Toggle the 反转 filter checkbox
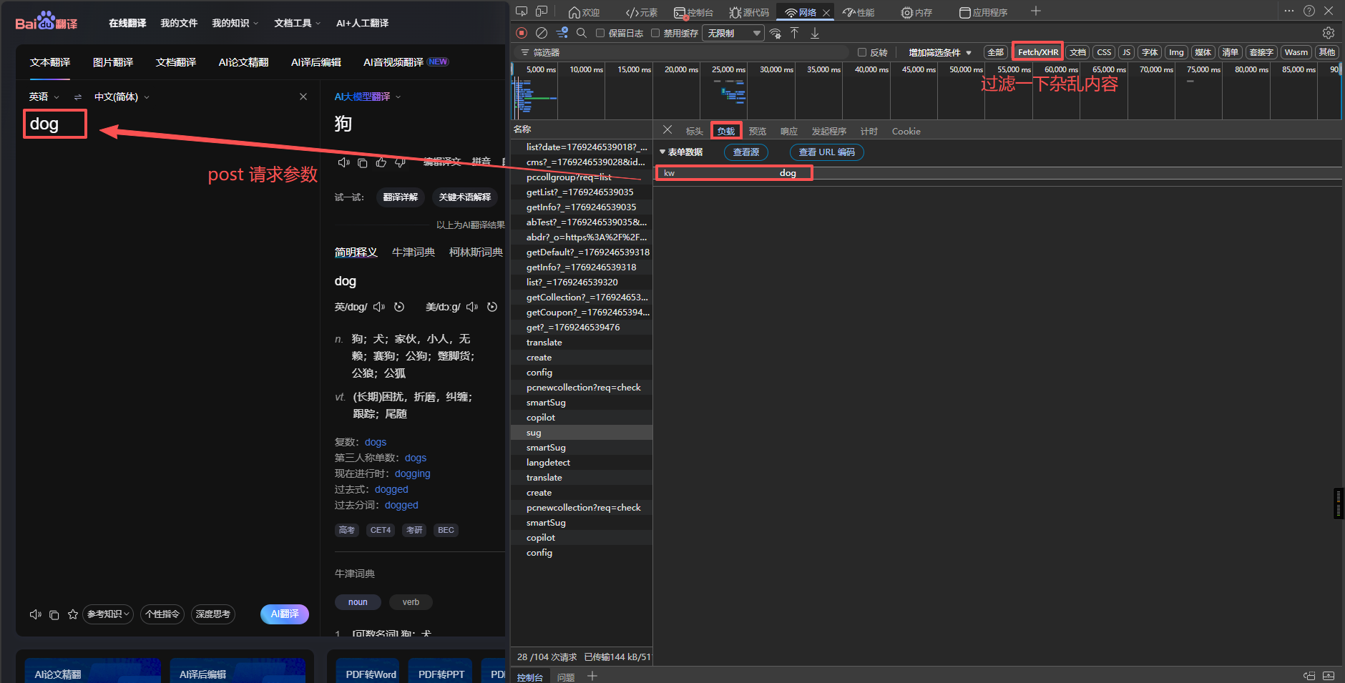Image resolution: width=1345 pixels, height=683 pixels. coord(862,52)
